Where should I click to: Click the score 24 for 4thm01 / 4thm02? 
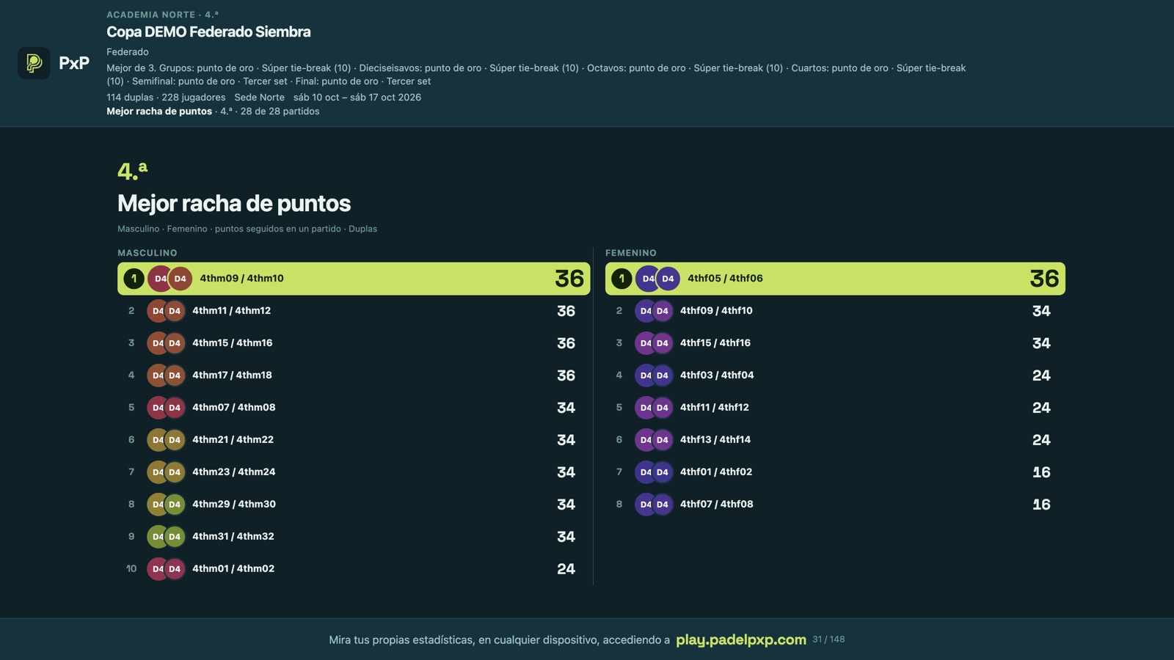566,569
